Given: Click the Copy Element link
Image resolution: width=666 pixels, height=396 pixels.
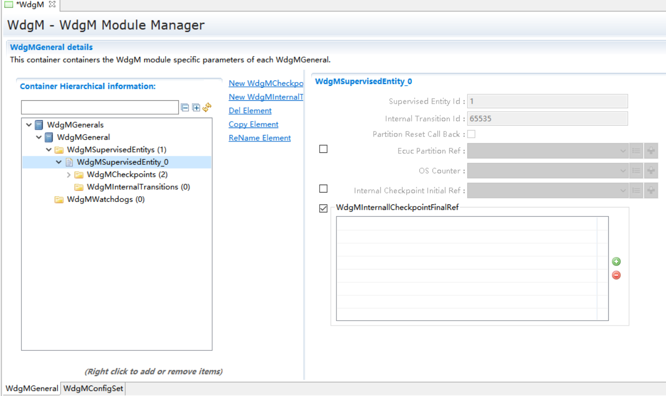Looking at the screenshot, I should click(x=253, y=124).
